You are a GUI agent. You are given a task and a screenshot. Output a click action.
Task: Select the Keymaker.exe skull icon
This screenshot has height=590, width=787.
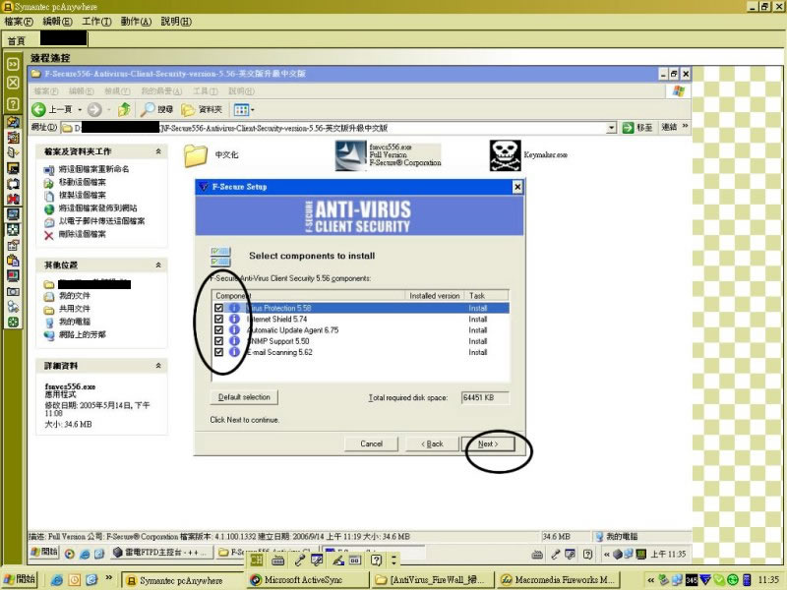pos(505,155)
